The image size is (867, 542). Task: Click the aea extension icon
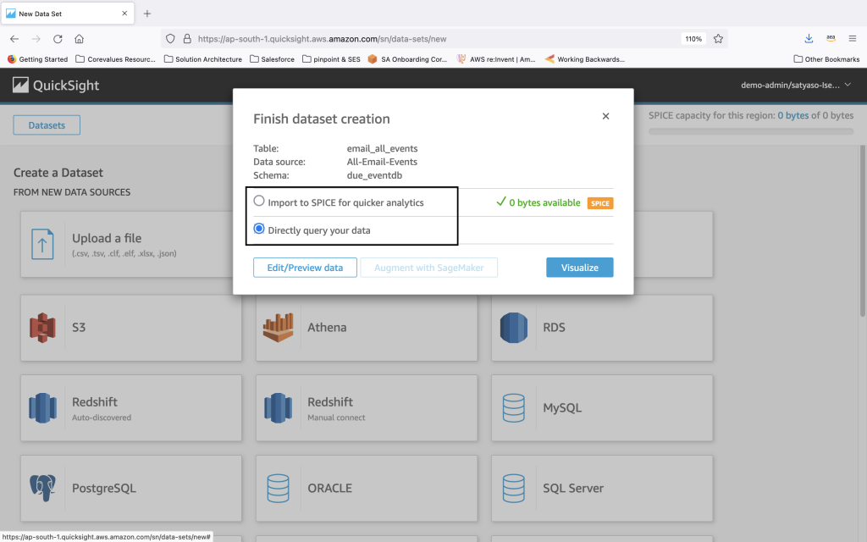(831, 39)
